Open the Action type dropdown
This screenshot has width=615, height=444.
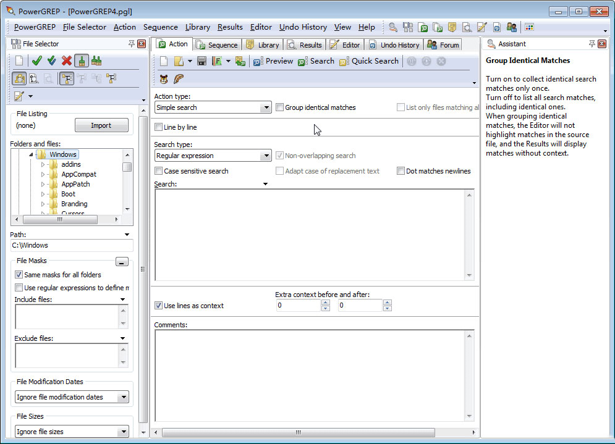(266, 107)
